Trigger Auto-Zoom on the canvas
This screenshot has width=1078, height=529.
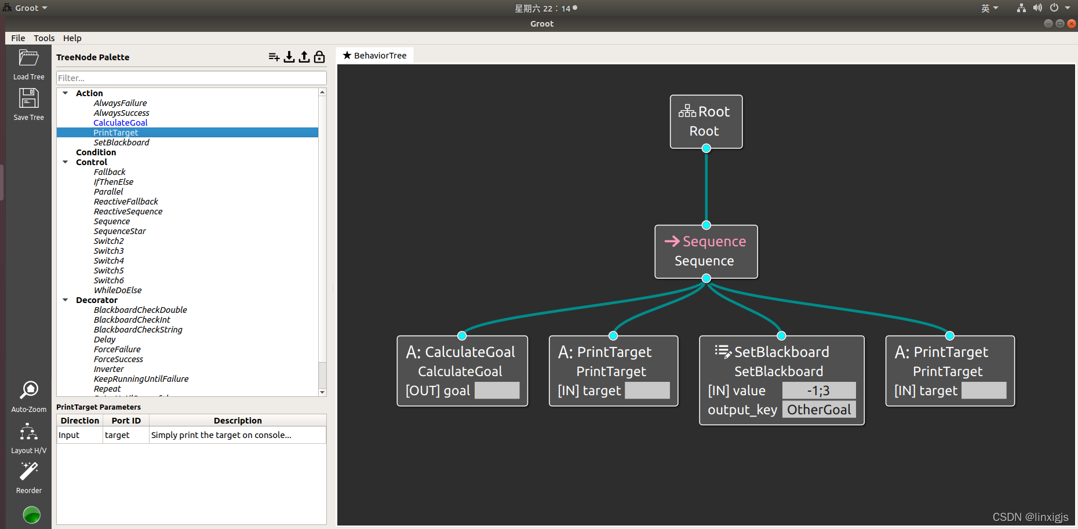click(28, 392)
